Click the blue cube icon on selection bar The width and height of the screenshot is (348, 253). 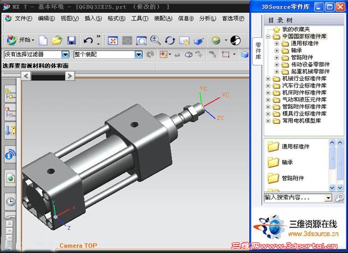tap(244, 54)
